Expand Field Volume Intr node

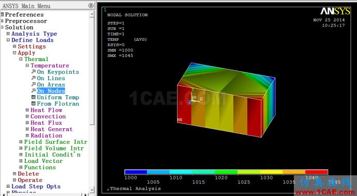tap(21, 148)
